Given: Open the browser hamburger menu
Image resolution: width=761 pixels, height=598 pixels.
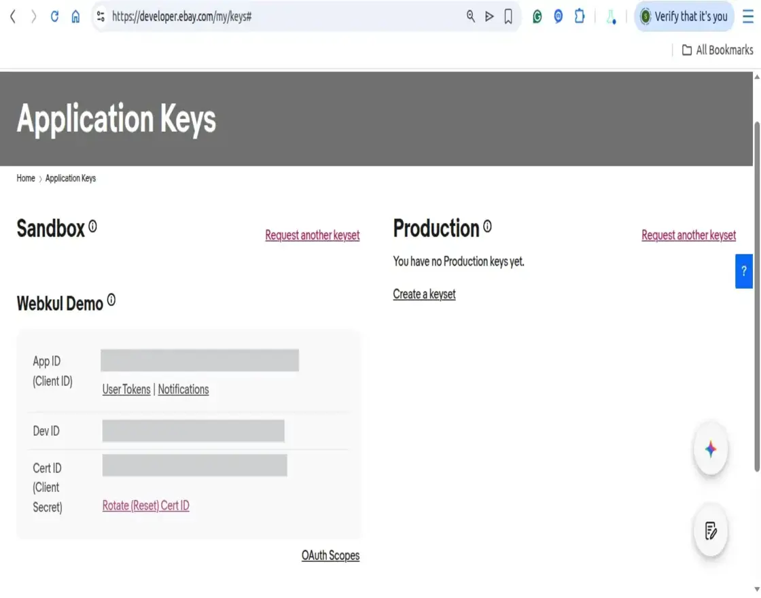Looking at the screenshot, I should click(748, 16).
